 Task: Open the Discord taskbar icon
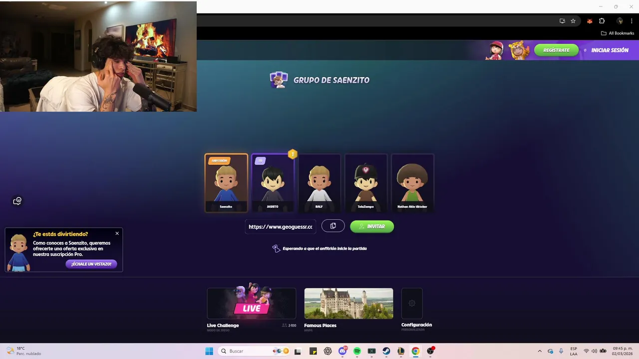(342, 351)
